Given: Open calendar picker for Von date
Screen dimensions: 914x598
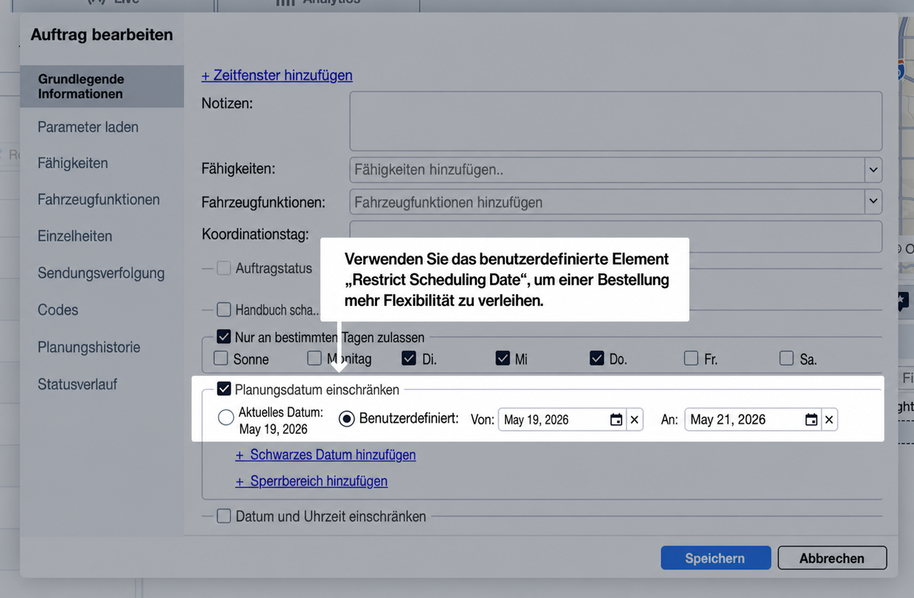Looking at the screenshot, I should [x=616, y=420].
